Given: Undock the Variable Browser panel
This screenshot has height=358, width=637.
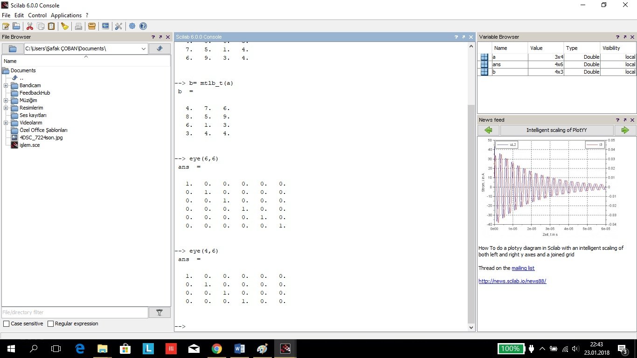Looking at the screenshot, I should [x=625, y=37].
